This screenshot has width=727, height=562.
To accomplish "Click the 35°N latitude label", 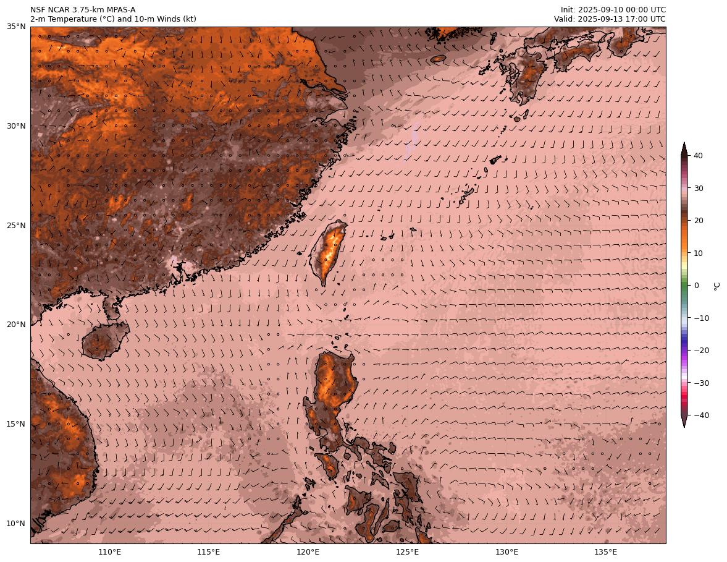I will coord(16,27).
